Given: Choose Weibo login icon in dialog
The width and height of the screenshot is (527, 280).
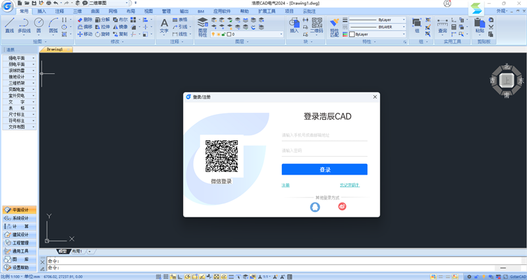Looking at the screenshot, I should 342,207.
